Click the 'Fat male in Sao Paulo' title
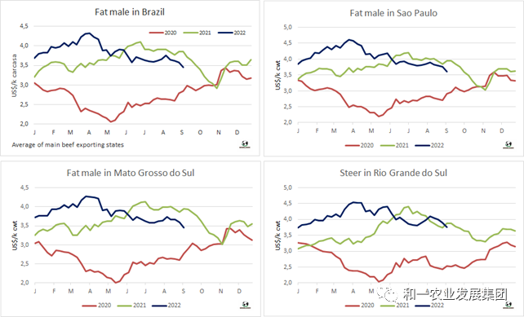This screenshot has width=524, height=317. coord(393,13)
